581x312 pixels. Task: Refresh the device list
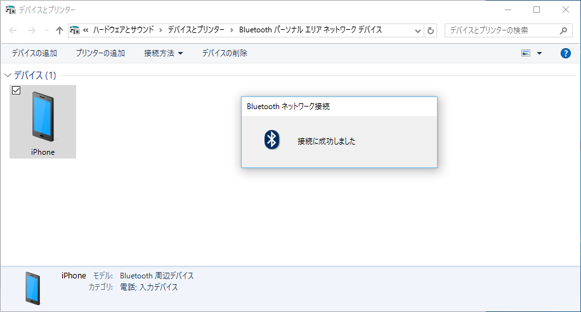pos(430,30)
